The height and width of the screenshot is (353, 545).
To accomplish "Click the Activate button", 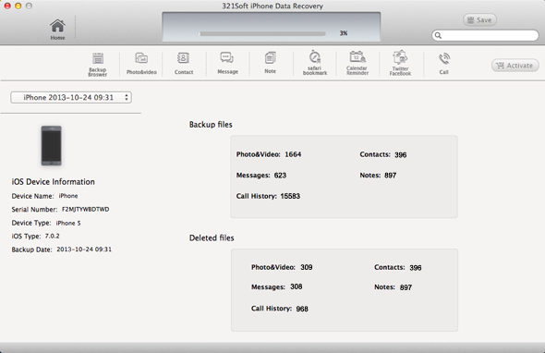I will [x=515, y=66].
